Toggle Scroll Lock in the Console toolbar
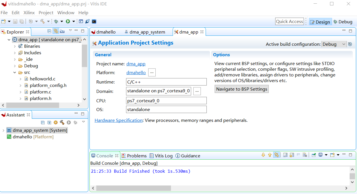Viewport: 357px width, 194px height. 291,155
